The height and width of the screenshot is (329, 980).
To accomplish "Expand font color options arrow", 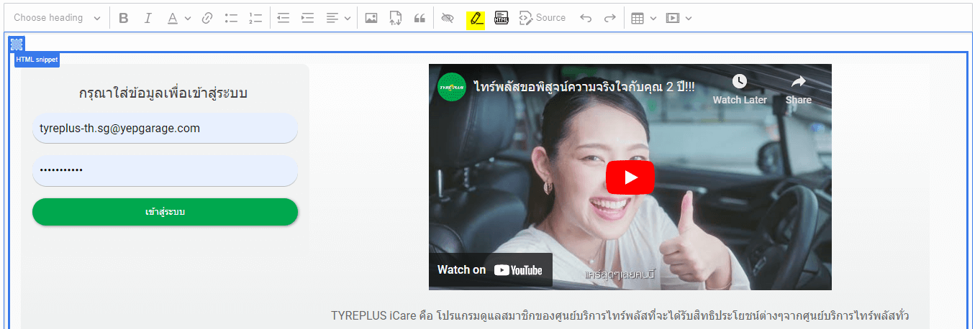I will tap(188, 18).
